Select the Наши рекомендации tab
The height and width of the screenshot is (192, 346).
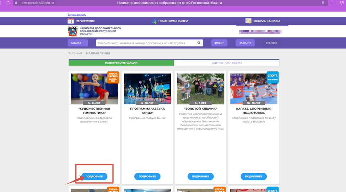[121, 62]
